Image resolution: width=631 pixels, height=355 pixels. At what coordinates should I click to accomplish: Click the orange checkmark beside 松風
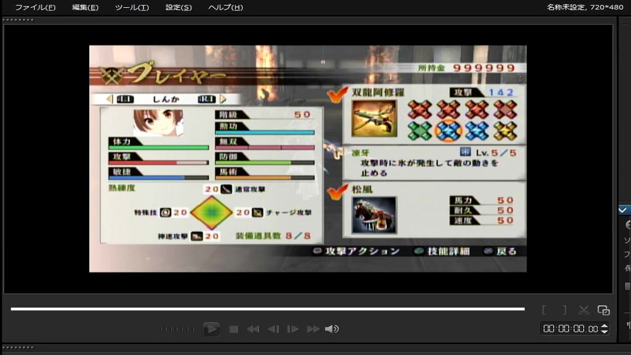(x=337, y=191)
